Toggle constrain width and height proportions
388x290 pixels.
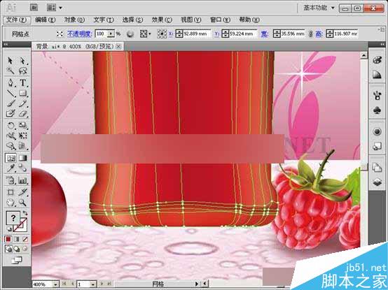pyautogui.click(x=310, y=34)
